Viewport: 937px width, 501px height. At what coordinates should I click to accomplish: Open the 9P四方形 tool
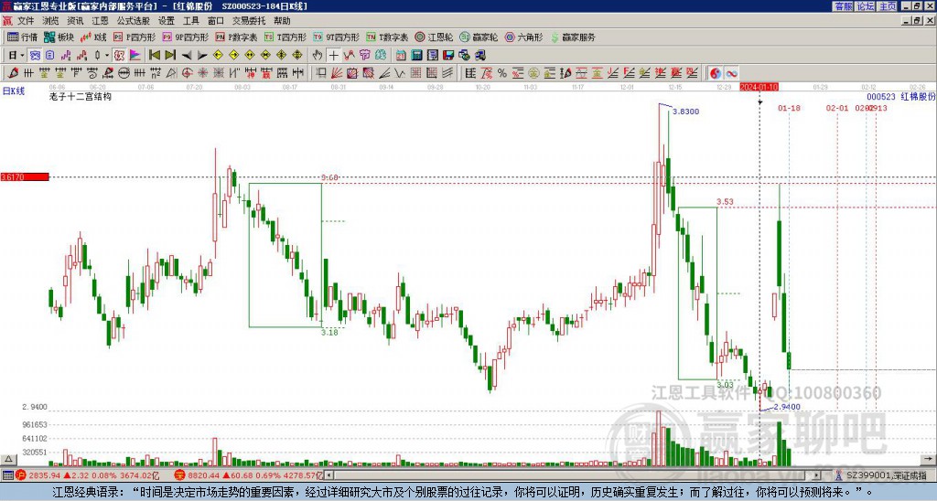pos(186,37)
